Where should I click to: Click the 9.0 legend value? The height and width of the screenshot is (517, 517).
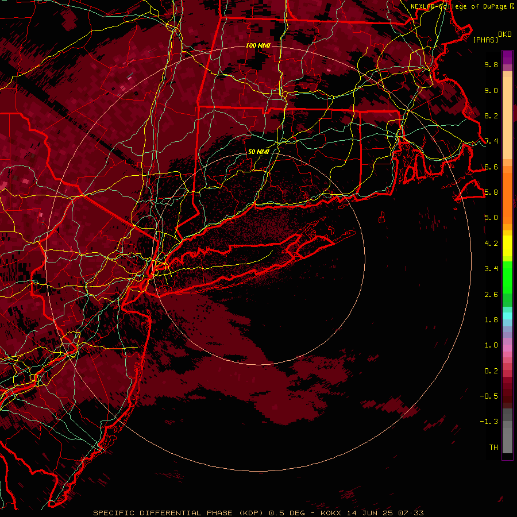click(x=491, y=90)
